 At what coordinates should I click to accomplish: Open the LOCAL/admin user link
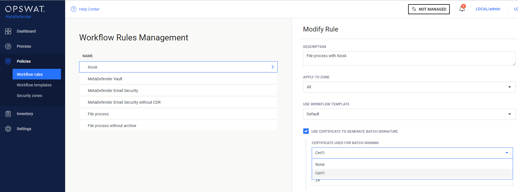click(x=488, y=9)
